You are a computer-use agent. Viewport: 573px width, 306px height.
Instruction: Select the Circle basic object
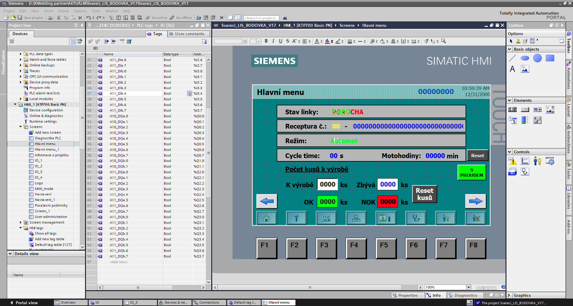(537, 58)
